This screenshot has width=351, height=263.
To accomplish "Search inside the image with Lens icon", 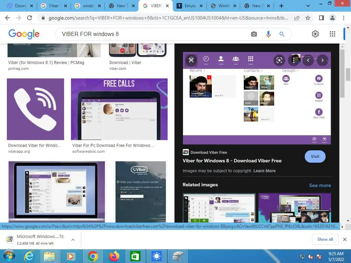I will pyautogui.click(x=279, y=60).
